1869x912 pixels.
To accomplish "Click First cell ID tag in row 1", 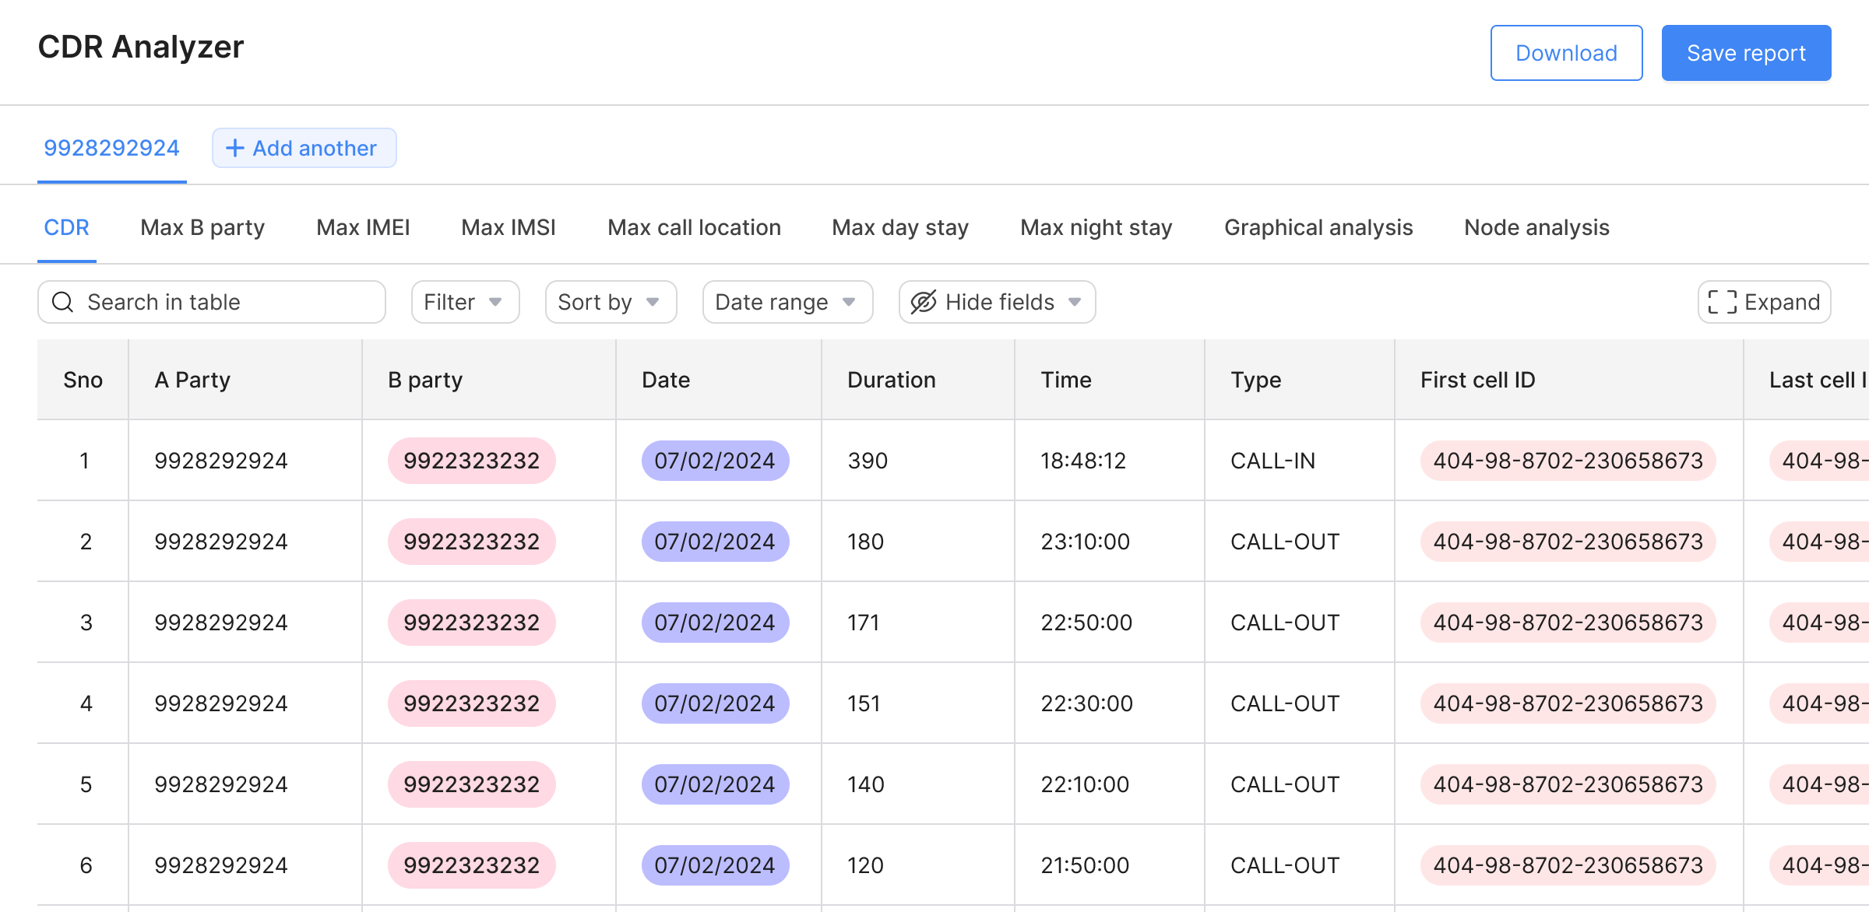I will coord(1568,461).
